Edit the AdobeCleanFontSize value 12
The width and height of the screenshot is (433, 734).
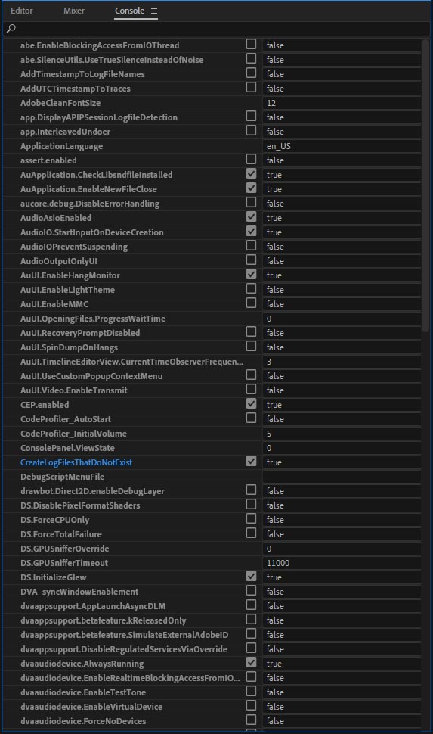pos(342,103)
